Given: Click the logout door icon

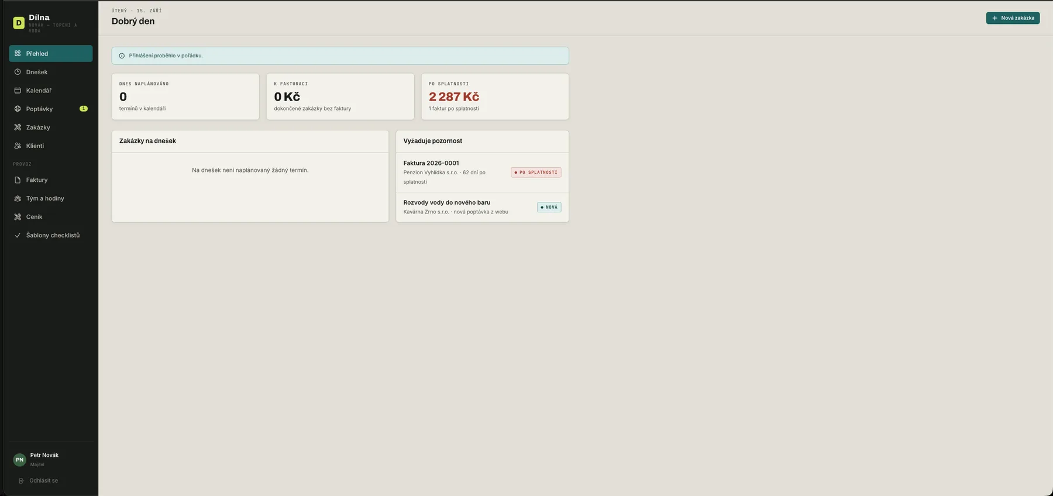Looking at the screenshot, I should tap(21, 481).
